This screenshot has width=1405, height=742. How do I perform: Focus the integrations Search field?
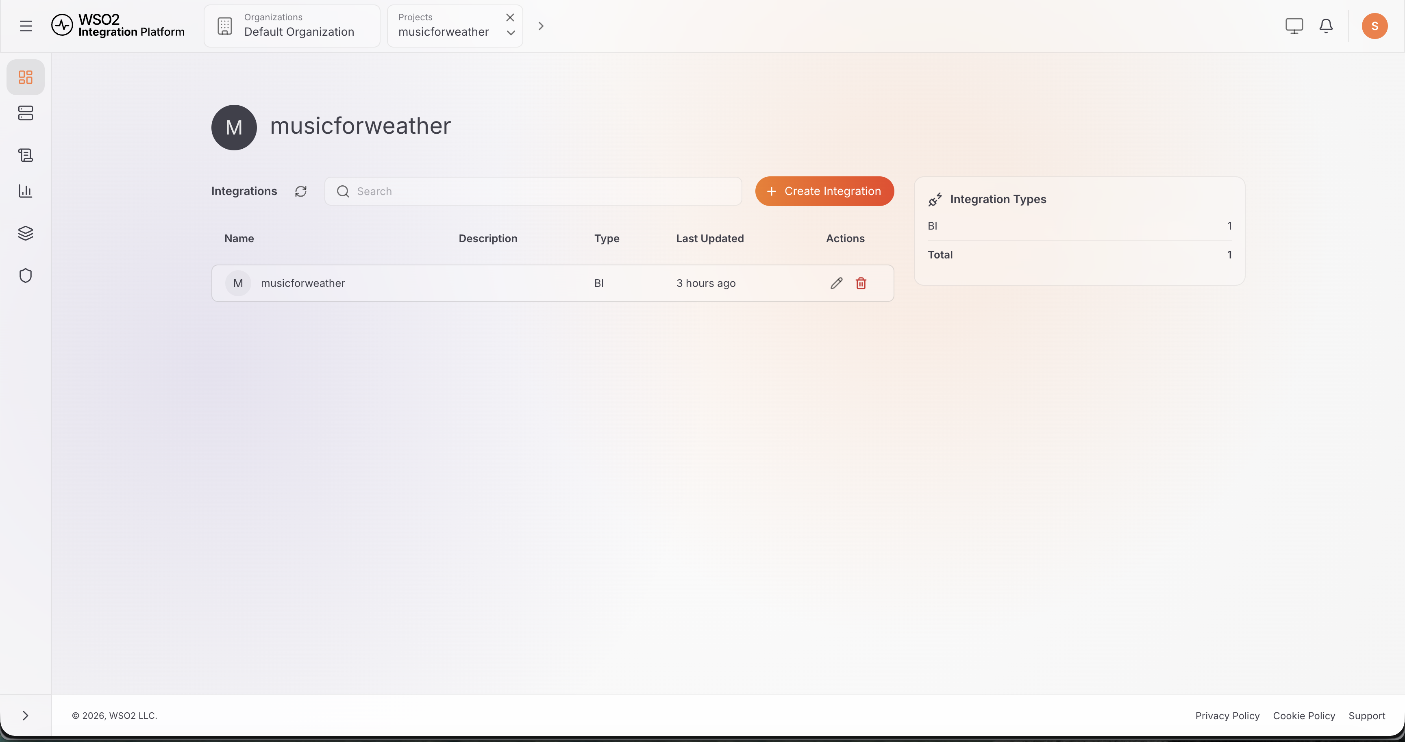tap(533, 191)
